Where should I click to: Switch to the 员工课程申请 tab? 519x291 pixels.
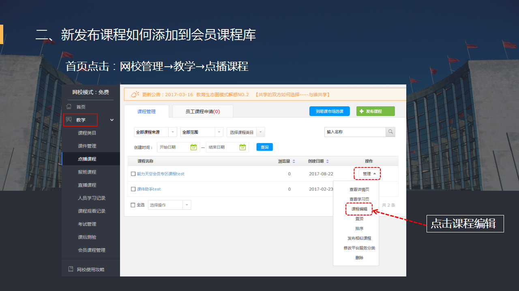[202, 112]
